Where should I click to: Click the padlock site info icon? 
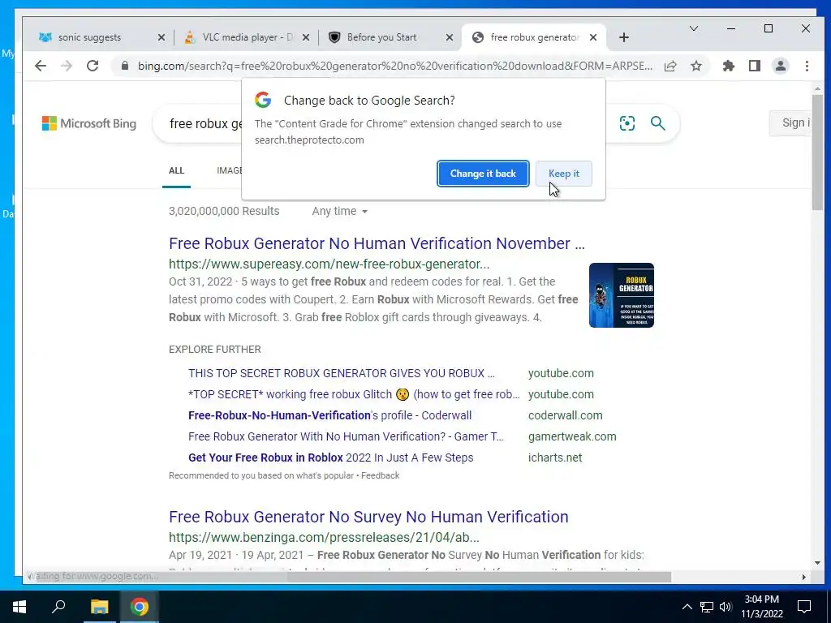coord(125,66)
